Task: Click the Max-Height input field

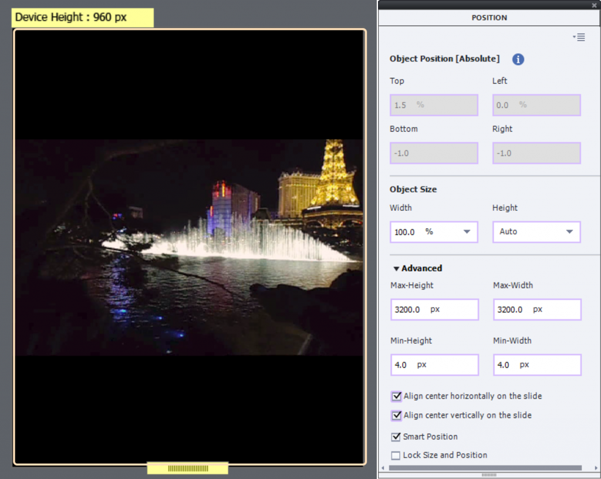Action: [x=434, y=309]
